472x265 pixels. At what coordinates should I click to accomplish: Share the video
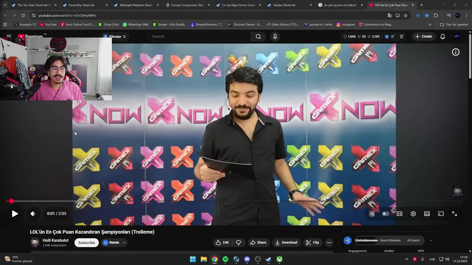coord(258,243)
